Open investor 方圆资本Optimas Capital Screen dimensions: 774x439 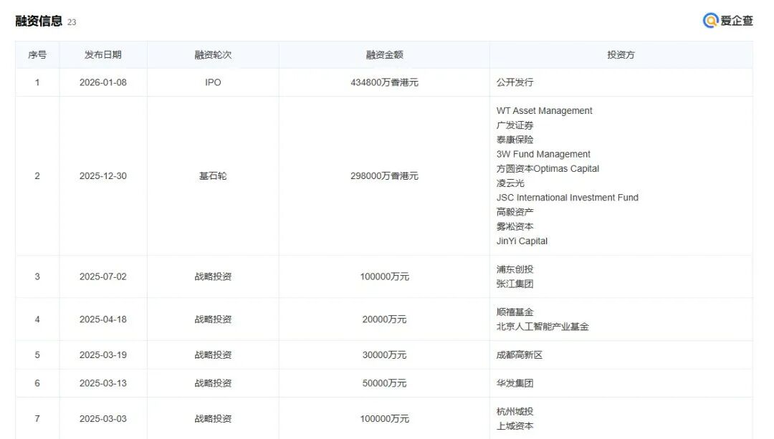(x=548, y=169)
